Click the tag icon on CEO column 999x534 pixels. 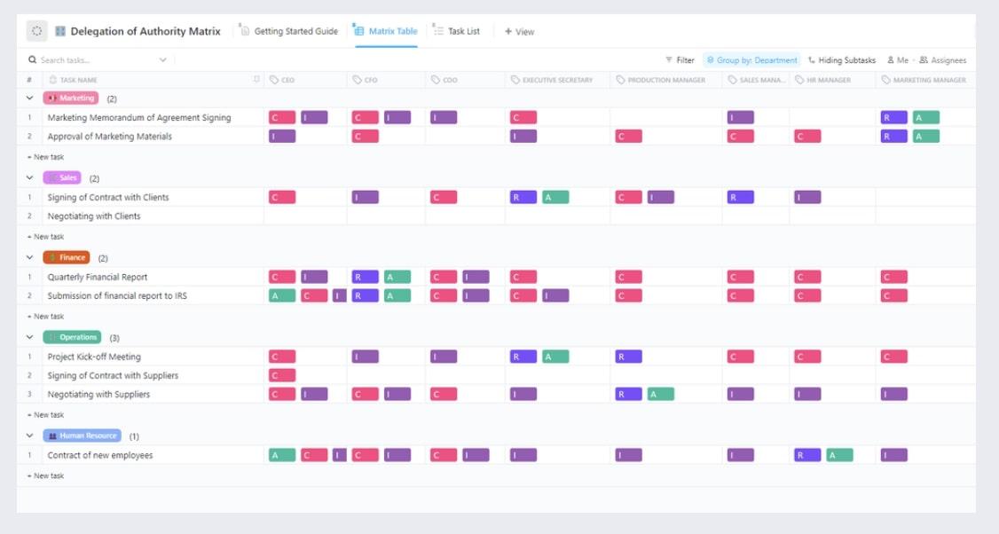(274, 80)
